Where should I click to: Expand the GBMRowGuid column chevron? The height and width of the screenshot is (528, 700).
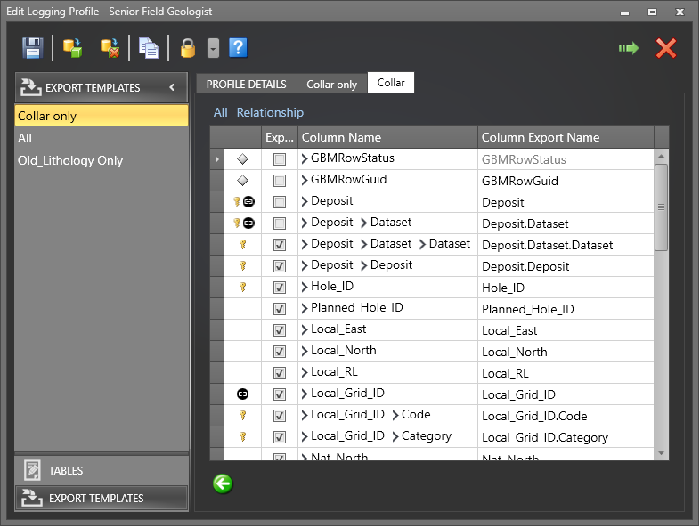coord(305,180)
